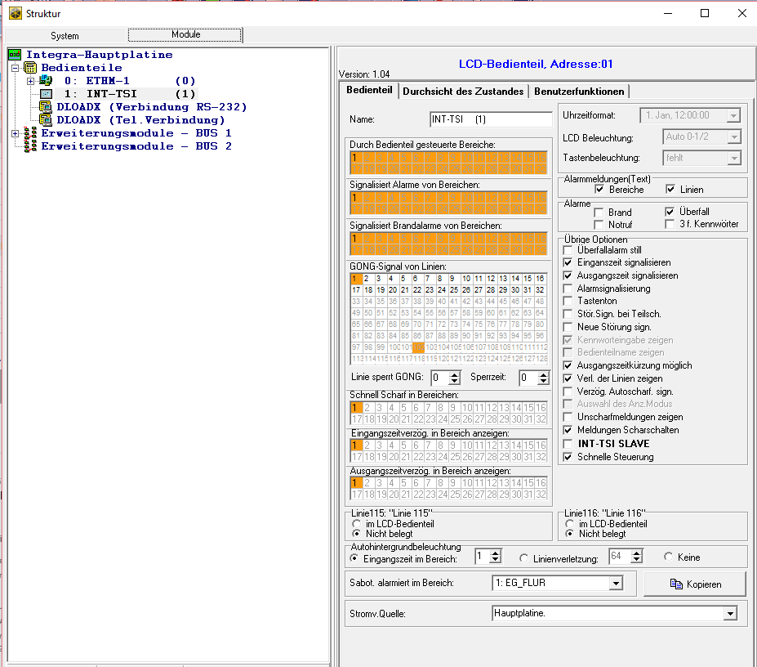
Task: Toggle the Brand alarm checkbox
Action: click(x=599, y=212)
